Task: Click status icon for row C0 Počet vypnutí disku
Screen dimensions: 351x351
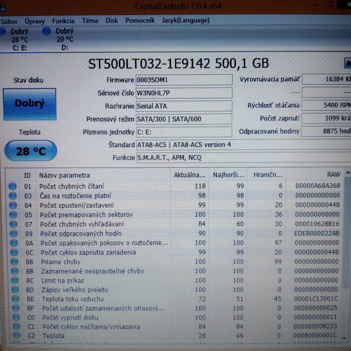Action: [16, 317]
